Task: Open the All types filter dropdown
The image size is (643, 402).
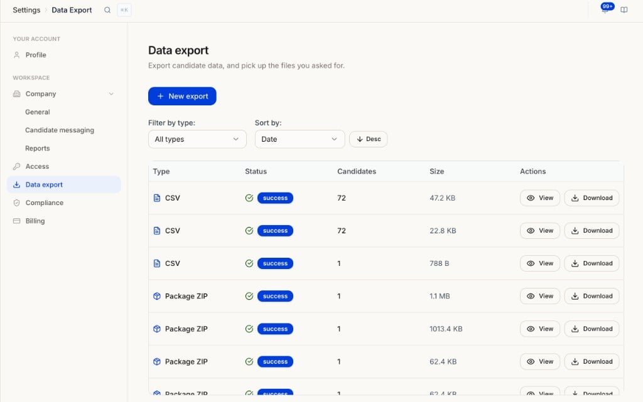Action: click(197, 139)
